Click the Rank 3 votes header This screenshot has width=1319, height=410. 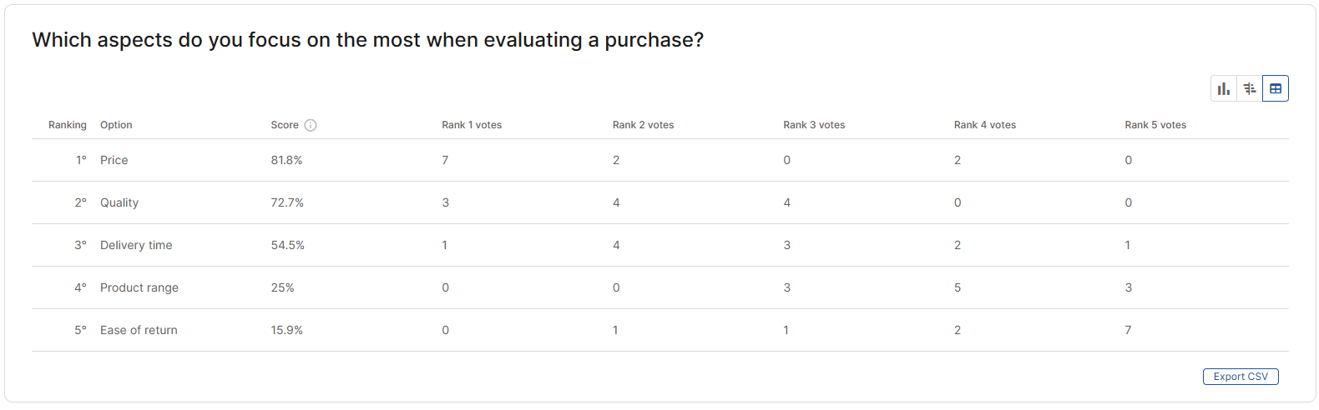point(814,125)
